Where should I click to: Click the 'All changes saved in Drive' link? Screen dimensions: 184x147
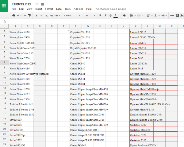[112, 9]
